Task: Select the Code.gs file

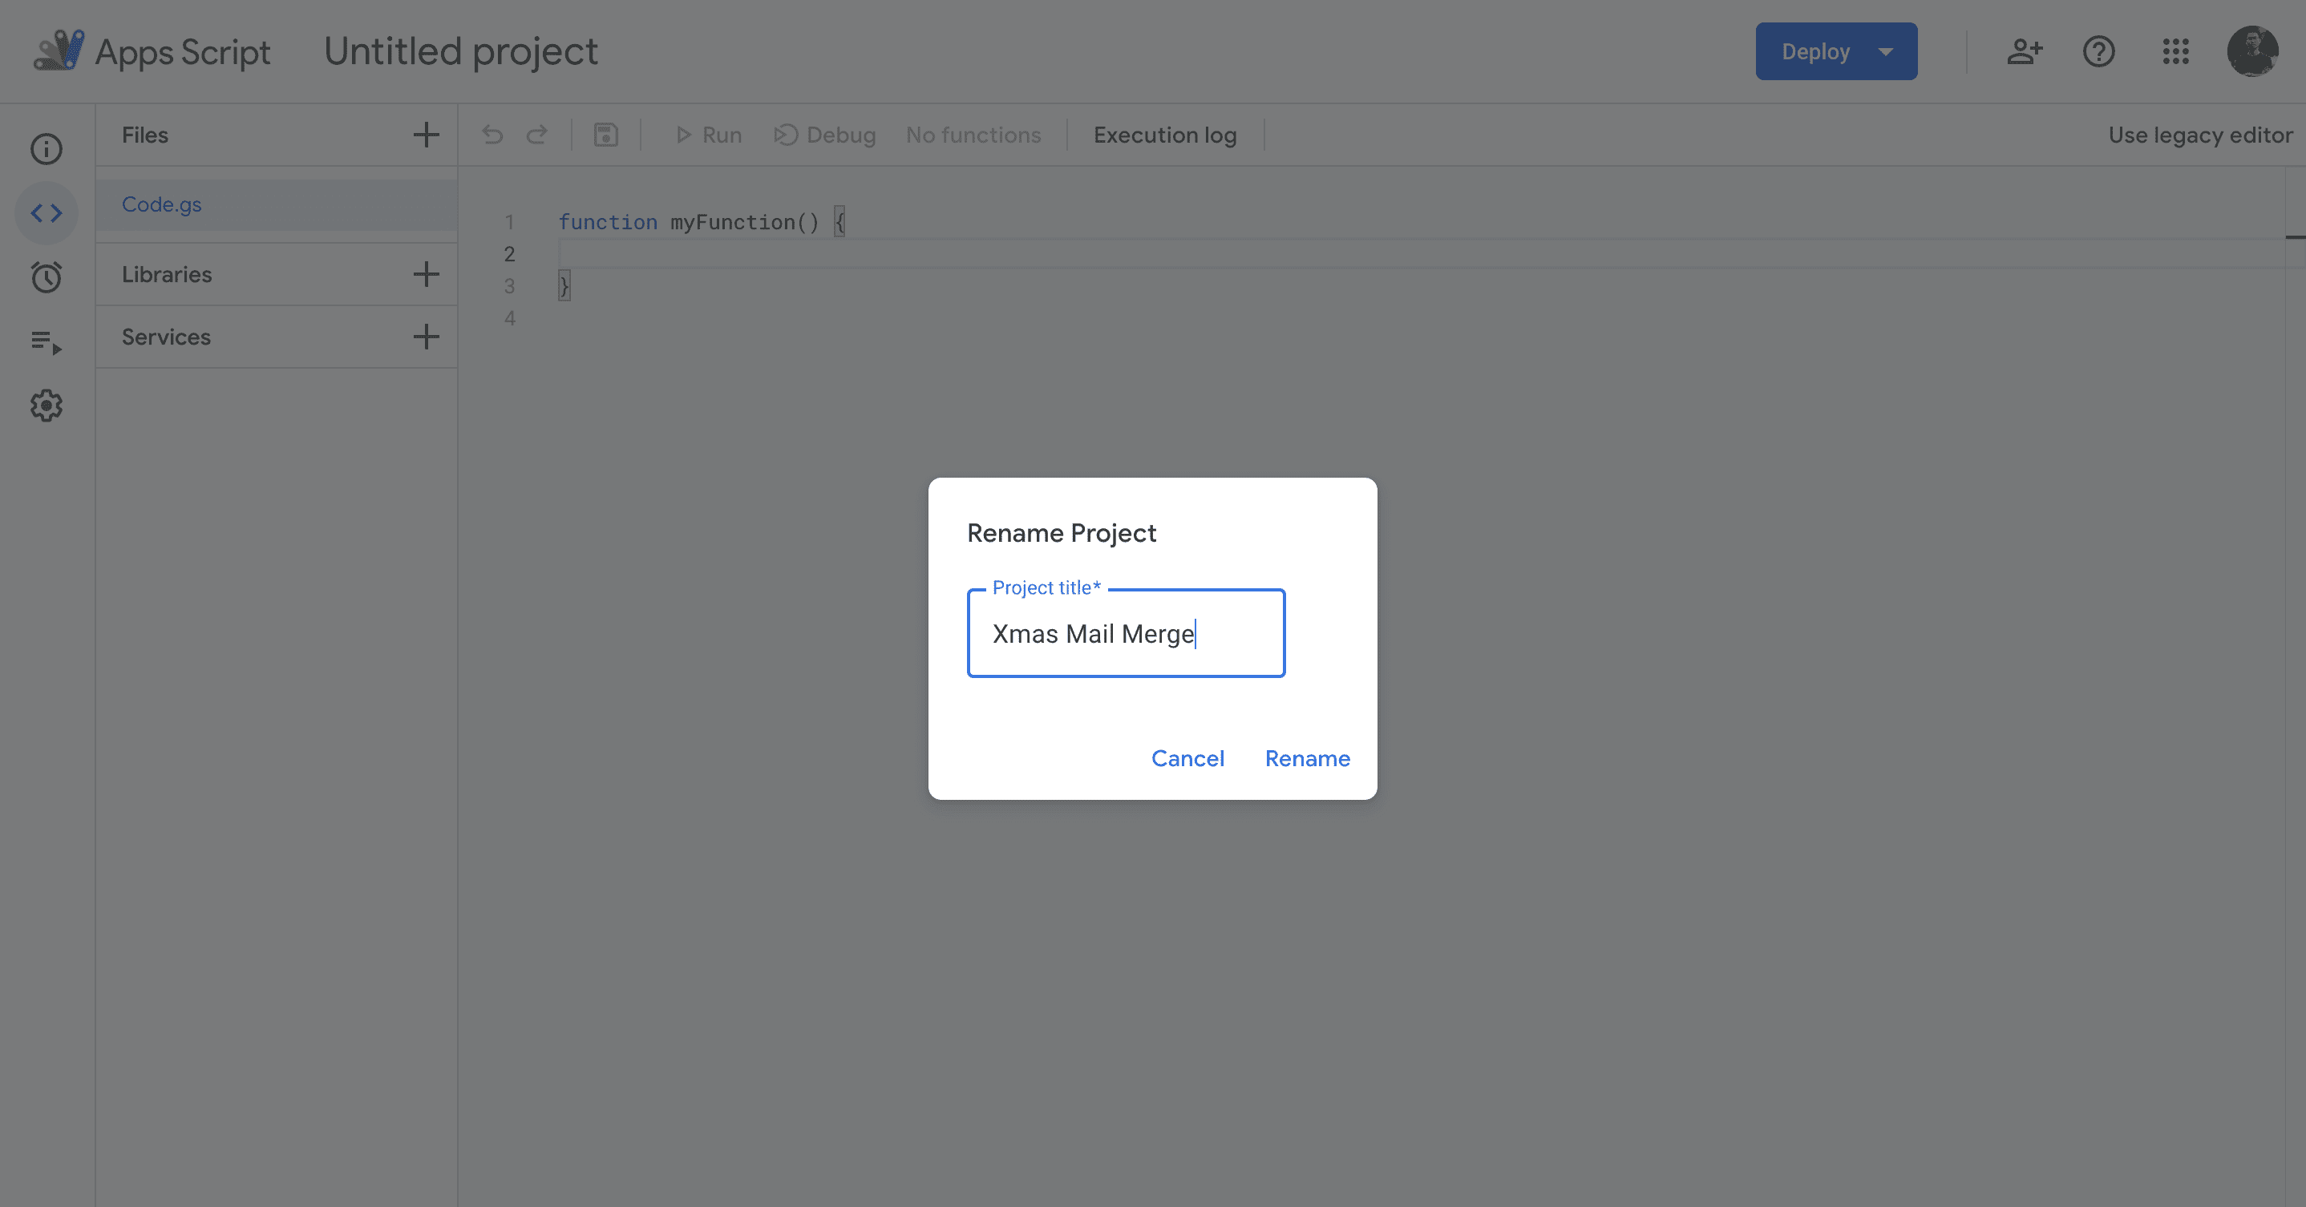Action: pos(162,204)
